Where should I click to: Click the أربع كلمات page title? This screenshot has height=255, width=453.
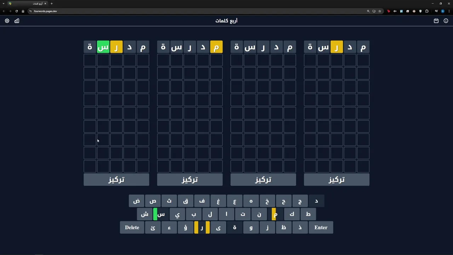226,21
